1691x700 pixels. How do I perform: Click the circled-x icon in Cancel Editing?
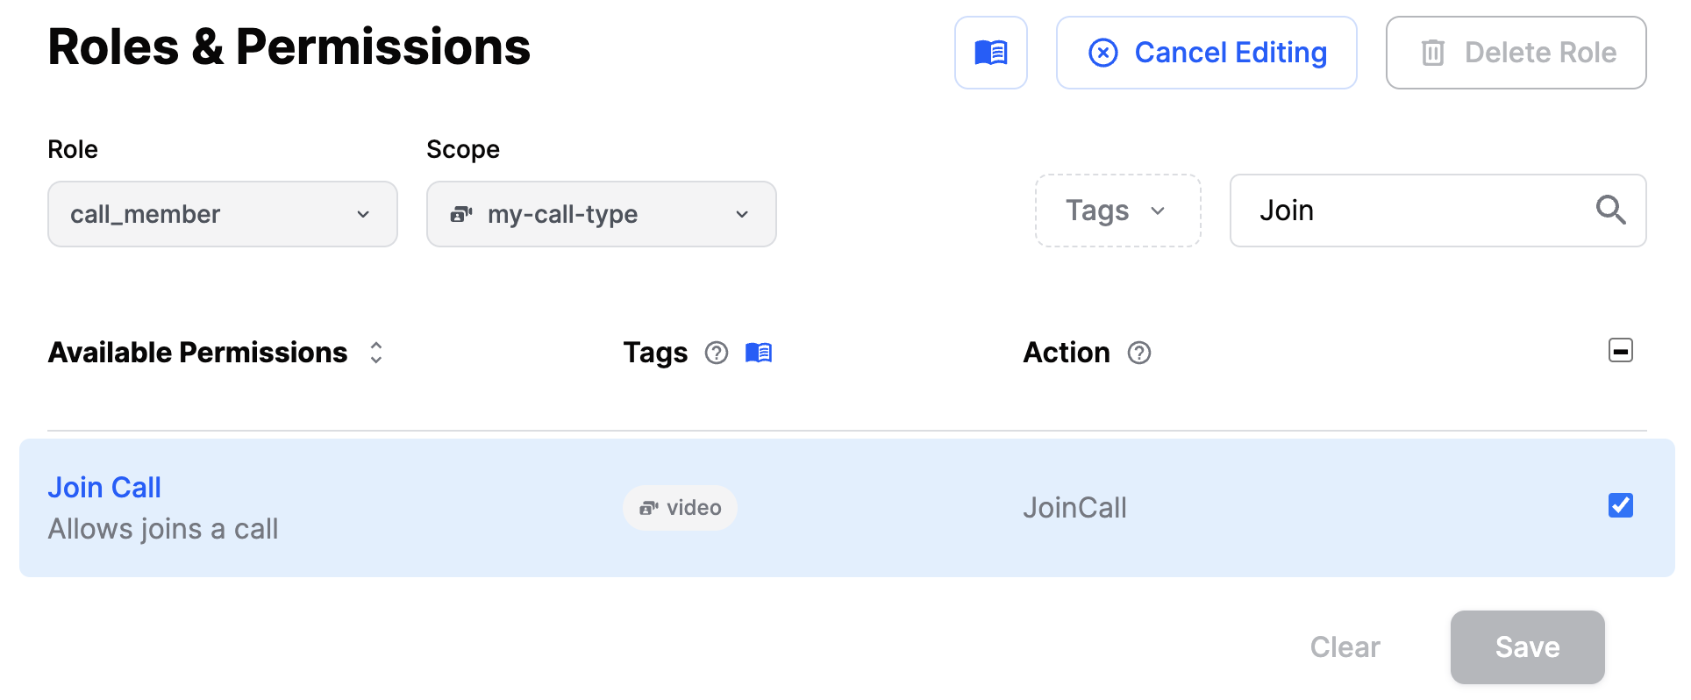[1102, 53]
